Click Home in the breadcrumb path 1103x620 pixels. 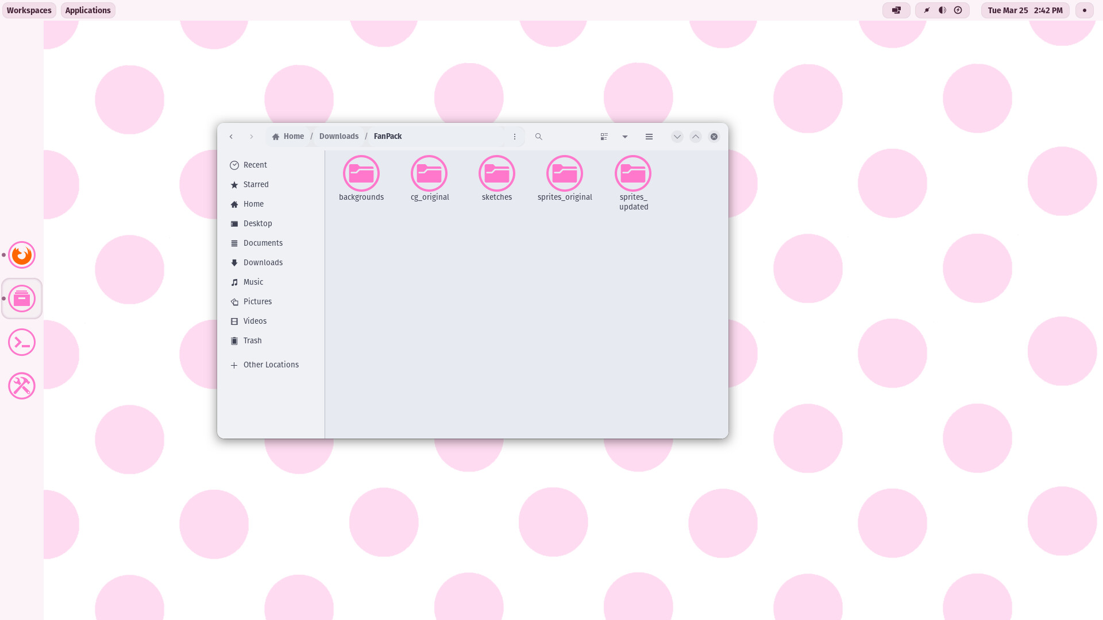294,136
